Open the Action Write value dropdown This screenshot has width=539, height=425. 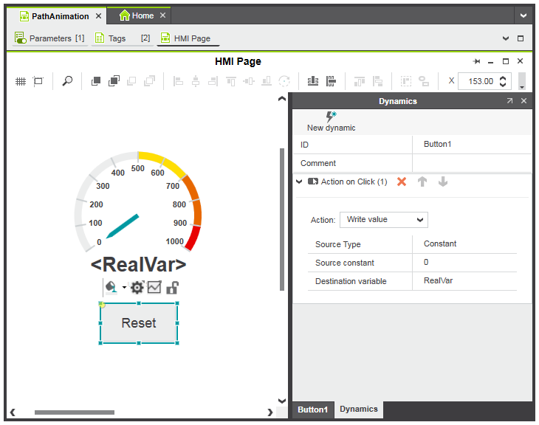pyautogui.click(x=383, y=219)
